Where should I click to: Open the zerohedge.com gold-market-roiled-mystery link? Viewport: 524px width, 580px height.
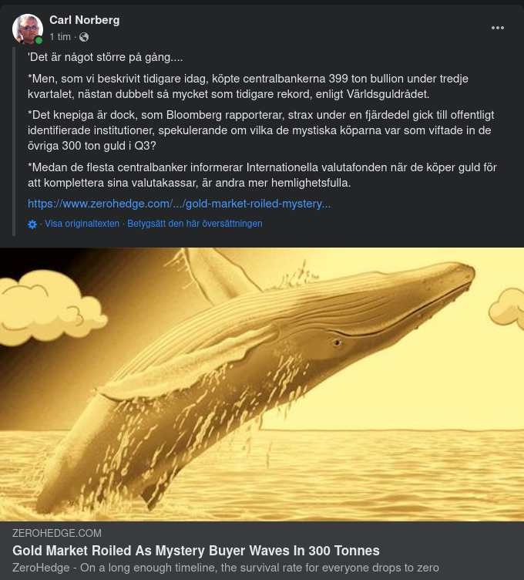(x=180, y=204)
